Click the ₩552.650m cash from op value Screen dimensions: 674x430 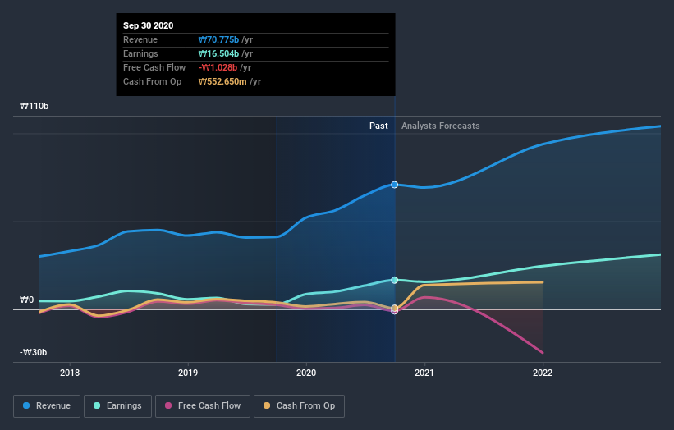pos(222,81)
